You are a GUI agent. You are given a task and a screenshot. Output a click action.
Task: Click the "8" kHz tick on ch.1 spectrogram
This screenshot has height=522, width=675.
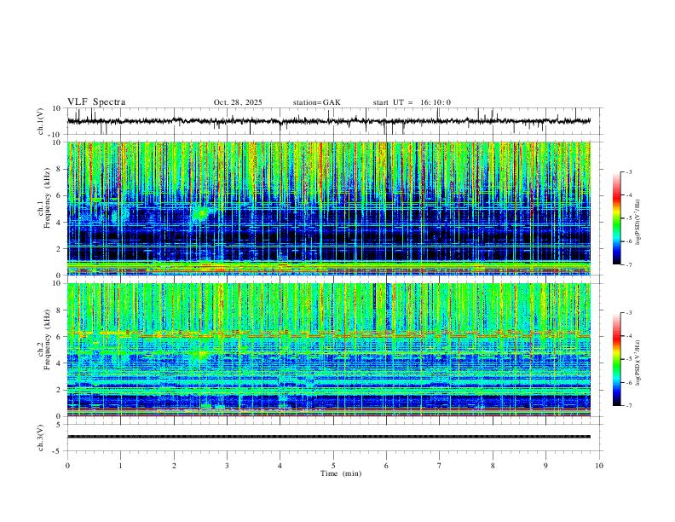pos(60,169)
